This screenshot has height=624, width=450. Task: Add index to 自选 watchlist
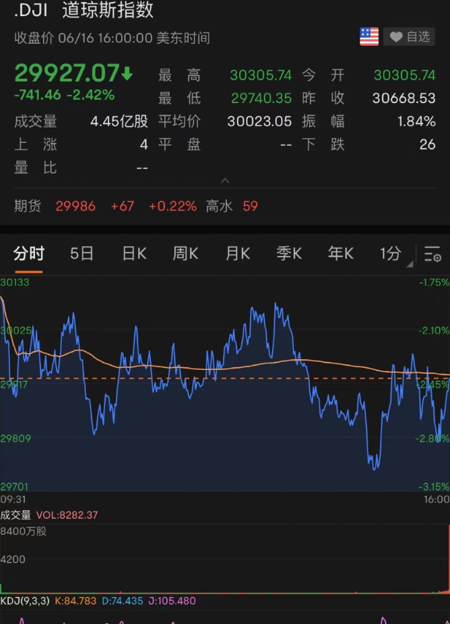[410, 37]
